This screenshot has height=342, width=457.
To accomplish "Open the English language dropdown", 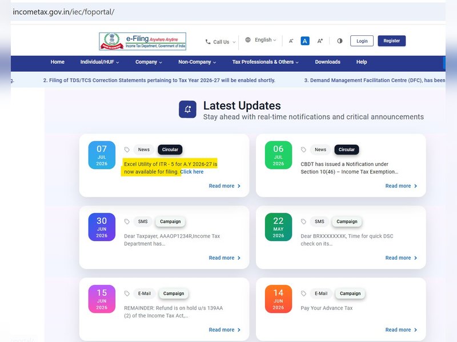I will point(261,40).
